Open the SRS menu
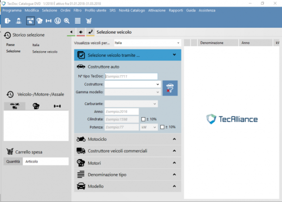Screen dimensions: 282x202 pos(112,11)
